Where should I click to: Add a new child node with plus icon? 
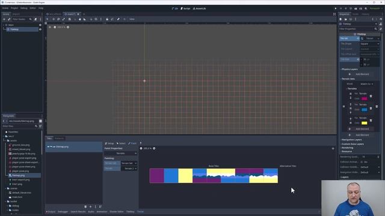point(4,19)
